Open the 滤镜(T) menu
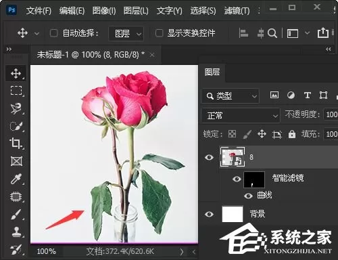This screenshot has height=260, width=338. [x=237, y=10]
